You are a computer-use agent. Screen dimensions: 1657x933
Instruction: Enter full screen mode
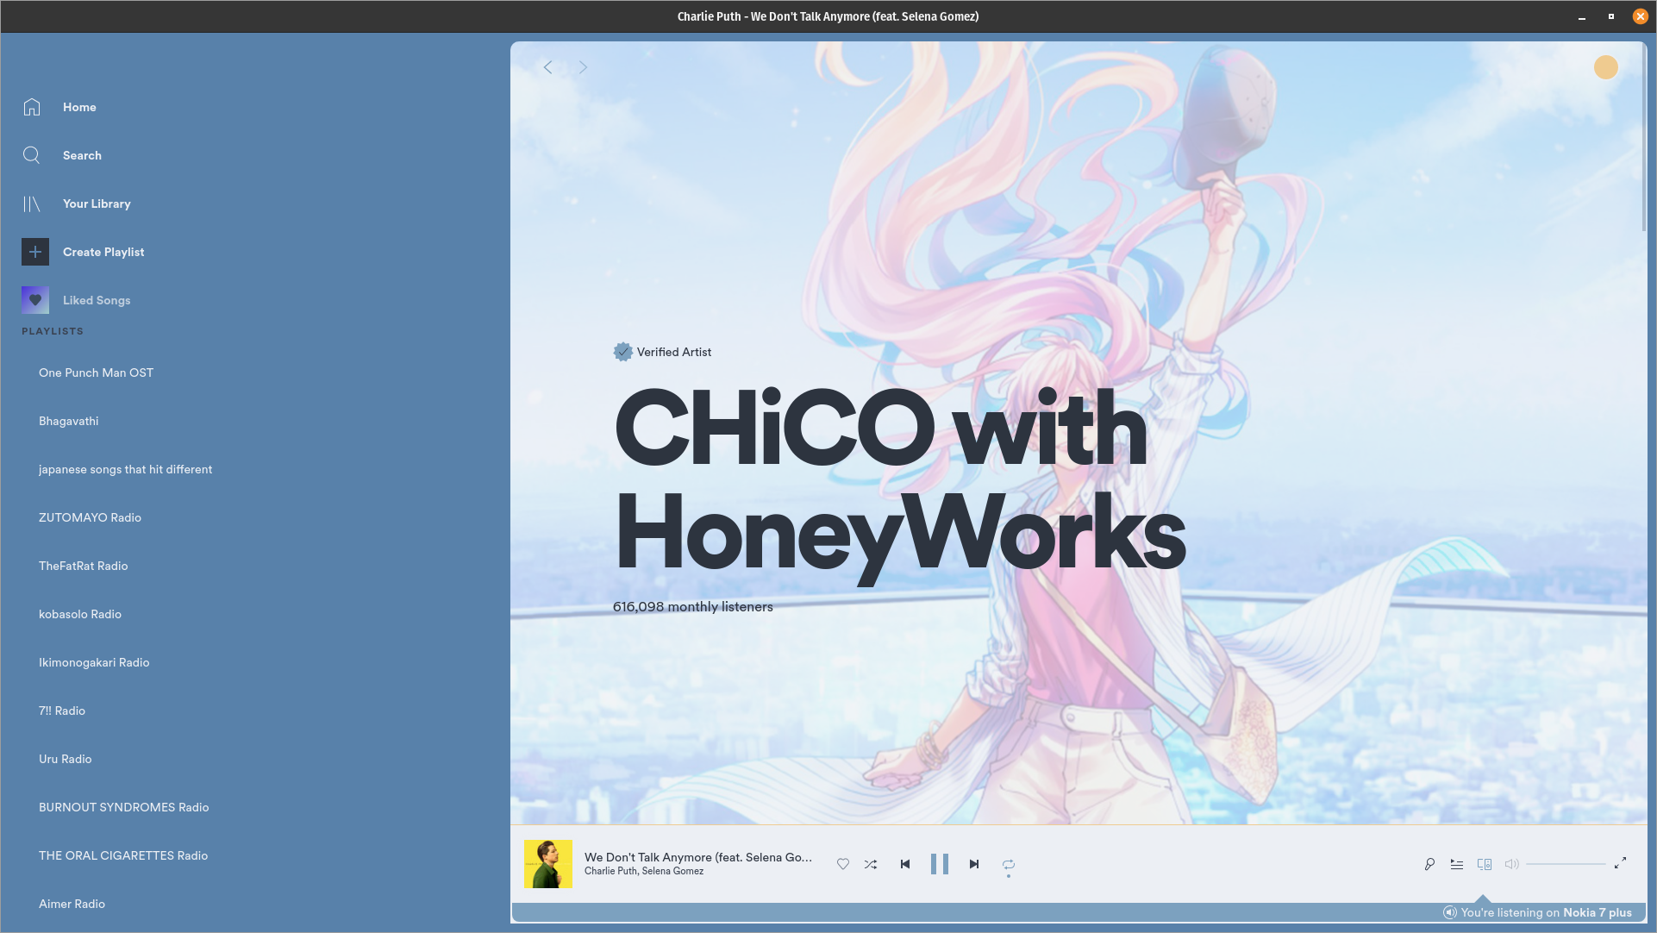[x=1623, y=864]
